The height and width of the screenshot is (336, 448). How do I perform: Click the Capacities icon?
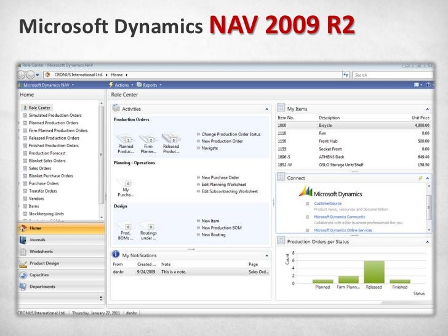[23, 275]
